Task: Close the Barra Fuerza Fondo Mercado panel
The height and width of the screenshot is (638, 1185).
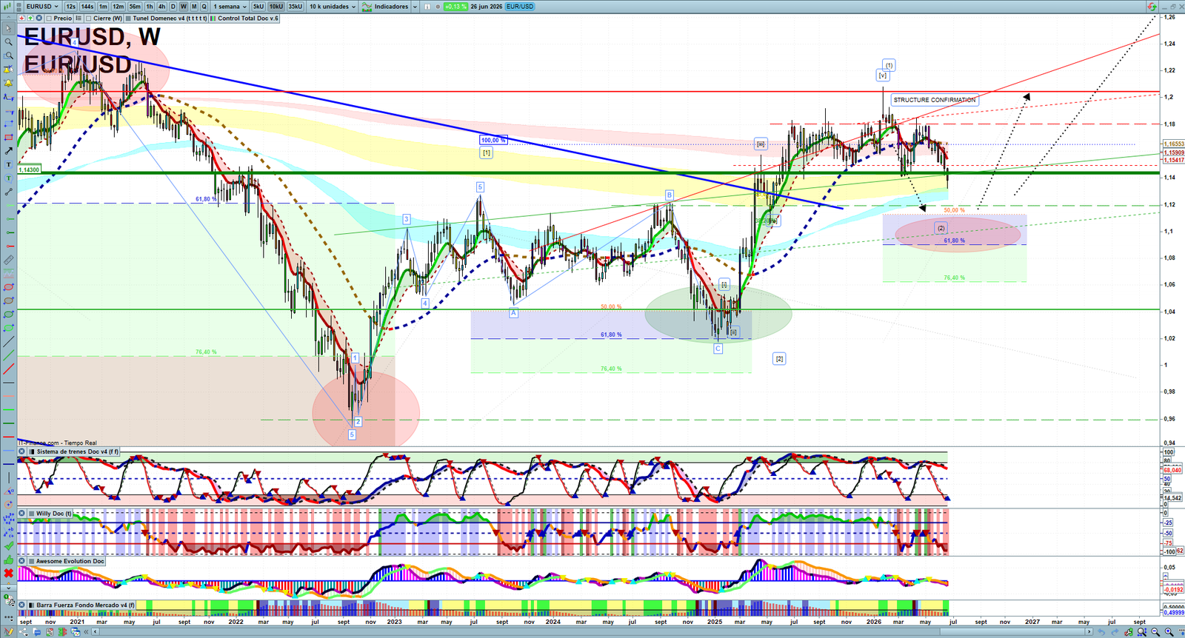Action: tap(22, 605)
